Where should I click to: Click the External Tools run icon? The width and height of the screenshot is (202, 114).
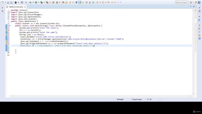tap(47, 2)
